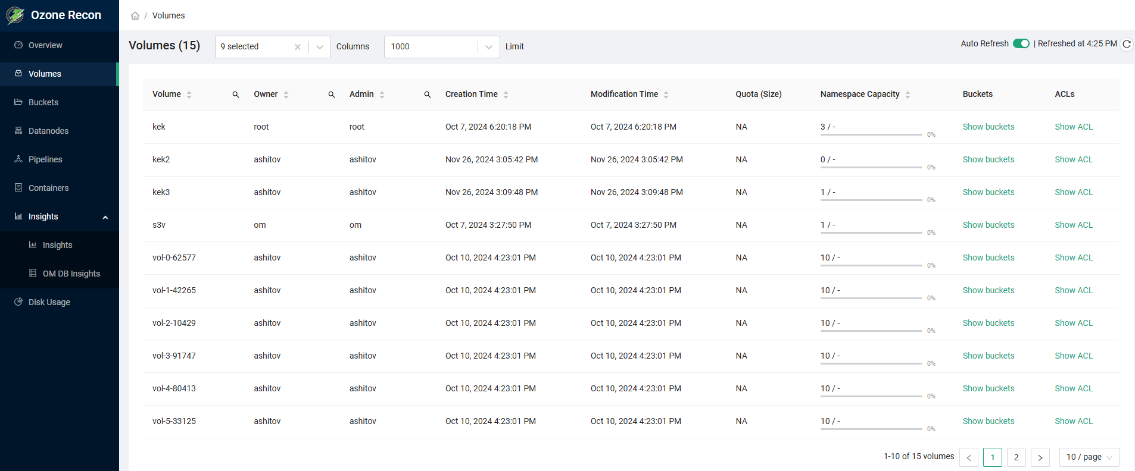Open Overview in the sidebar
The width and height of the screenshot is (1135, 471).
[60, 45]
